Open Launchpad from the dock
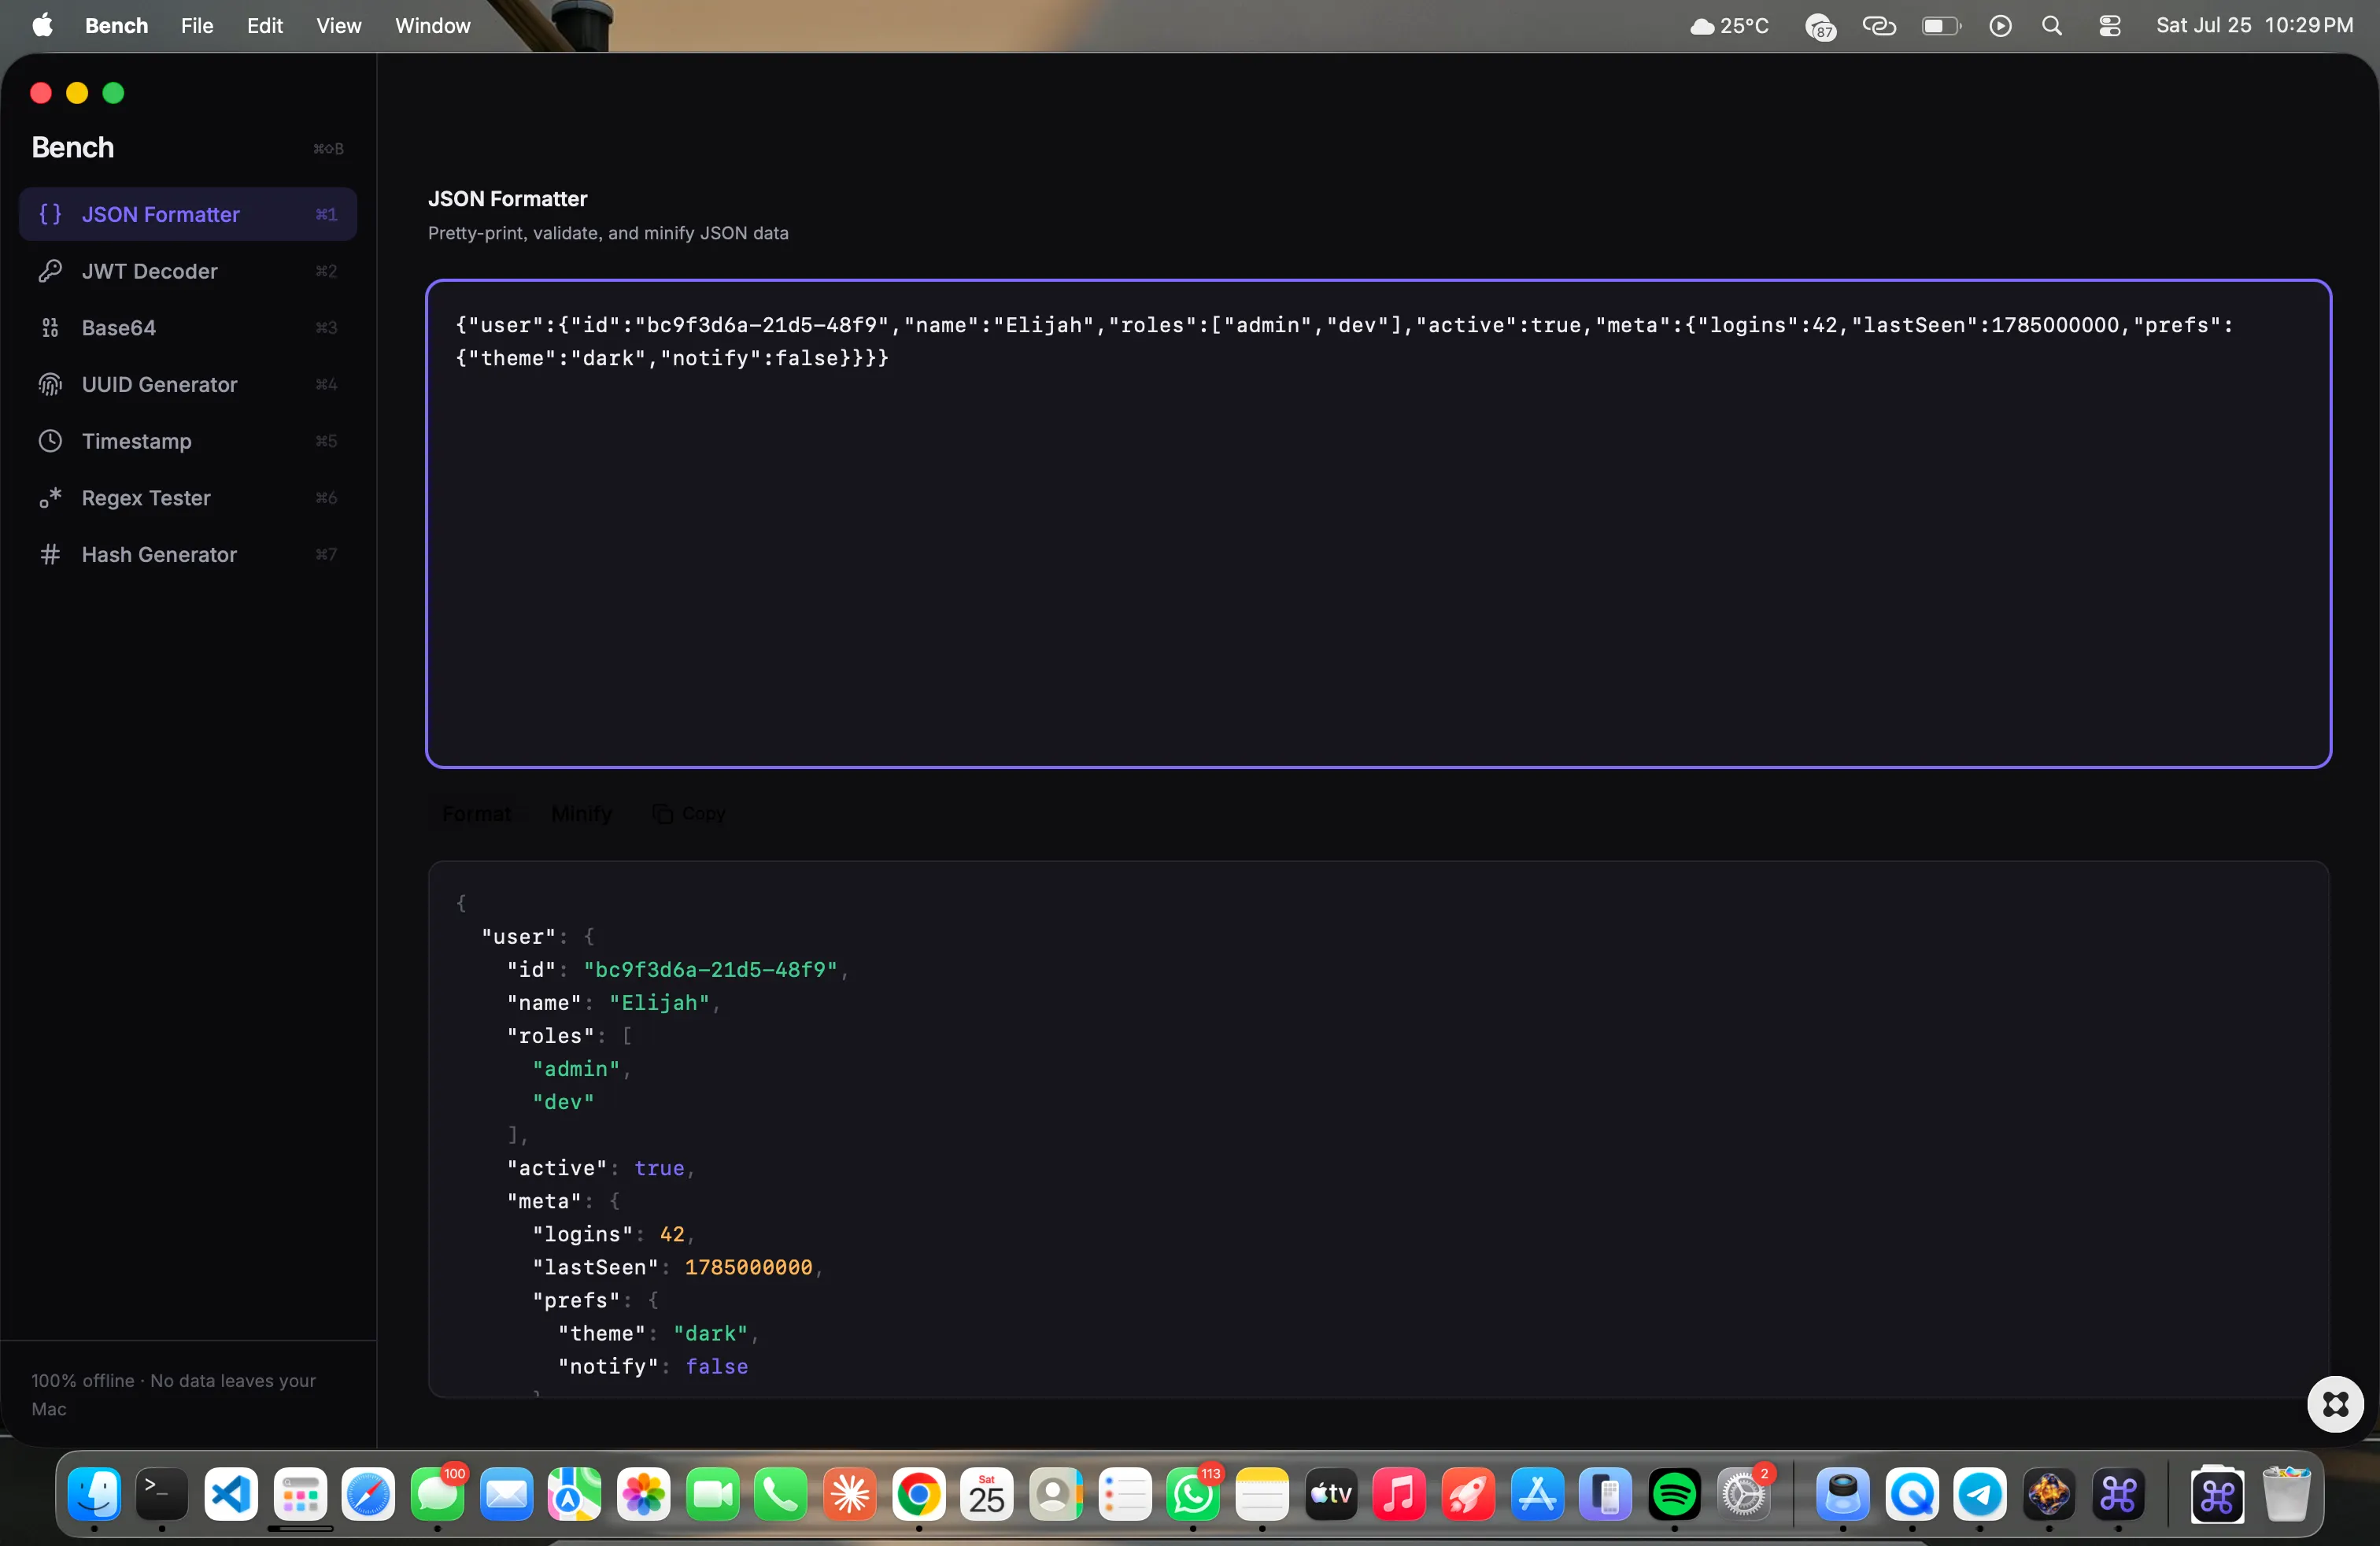2380x1546 pixels. pos(300,1495)
